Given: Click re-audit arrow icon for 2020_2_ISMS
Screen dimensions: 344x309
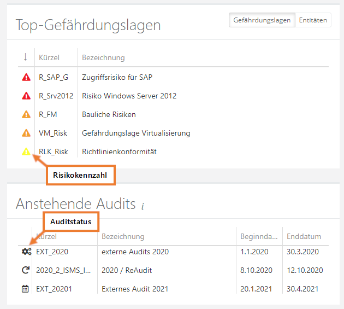Looking at the screenshot, I should (x=25, y=270).
